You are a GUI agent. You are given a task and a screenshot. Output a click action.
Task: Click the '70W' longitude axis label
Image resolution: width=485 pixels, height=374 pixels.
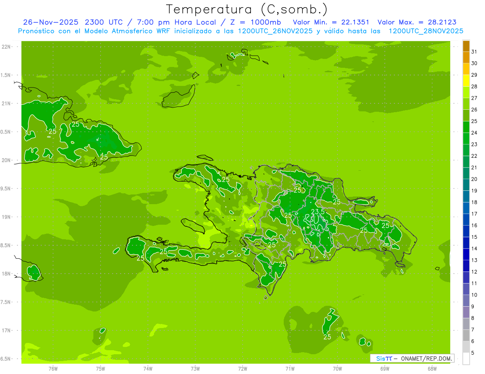(337, 368)
